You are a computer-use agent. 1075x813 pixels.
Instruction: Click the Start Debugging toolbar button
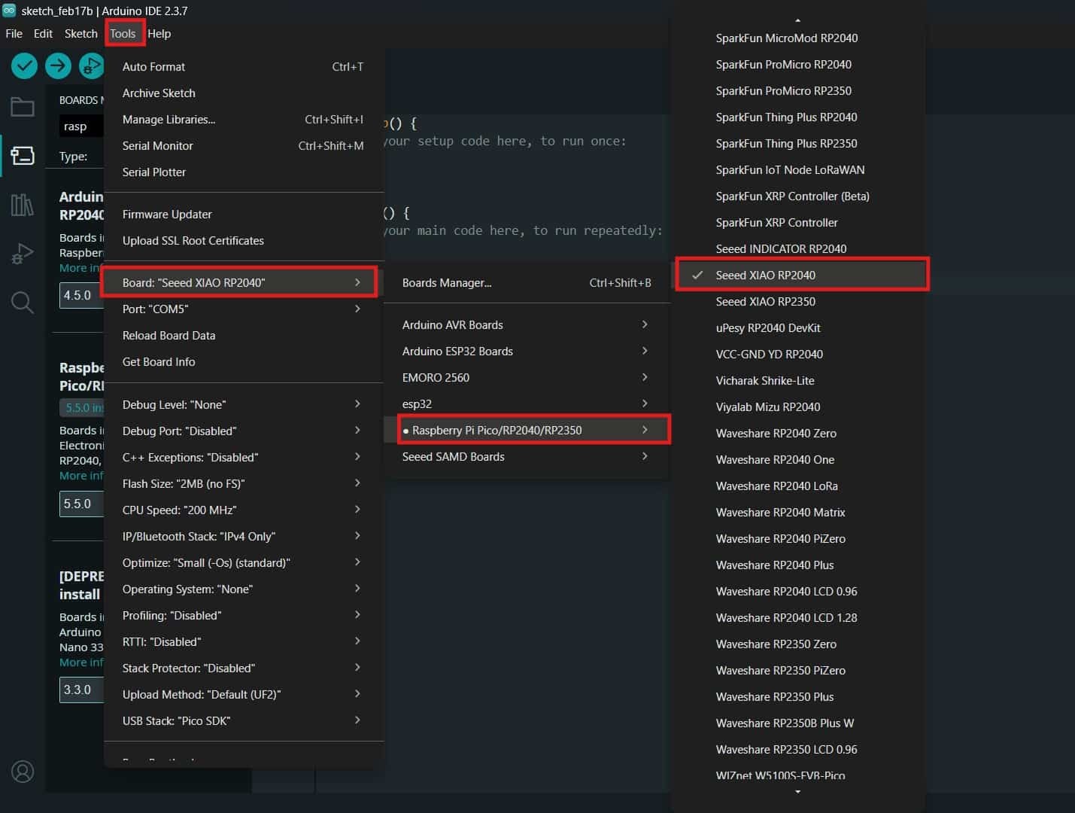(x=91, y=66)
